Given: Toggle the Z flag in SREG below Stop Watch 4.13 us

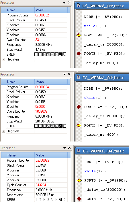Looking at the screenshot, I should [60, 54].
